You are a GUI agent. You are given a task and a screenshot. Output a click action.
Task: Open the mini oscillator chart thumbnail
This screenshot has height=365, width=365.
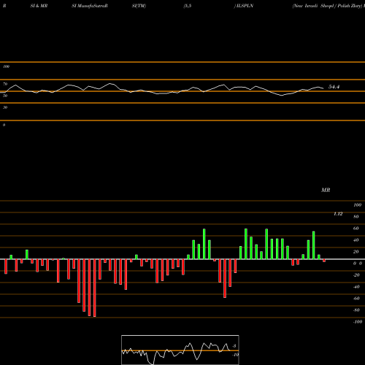tap(180, 350)
